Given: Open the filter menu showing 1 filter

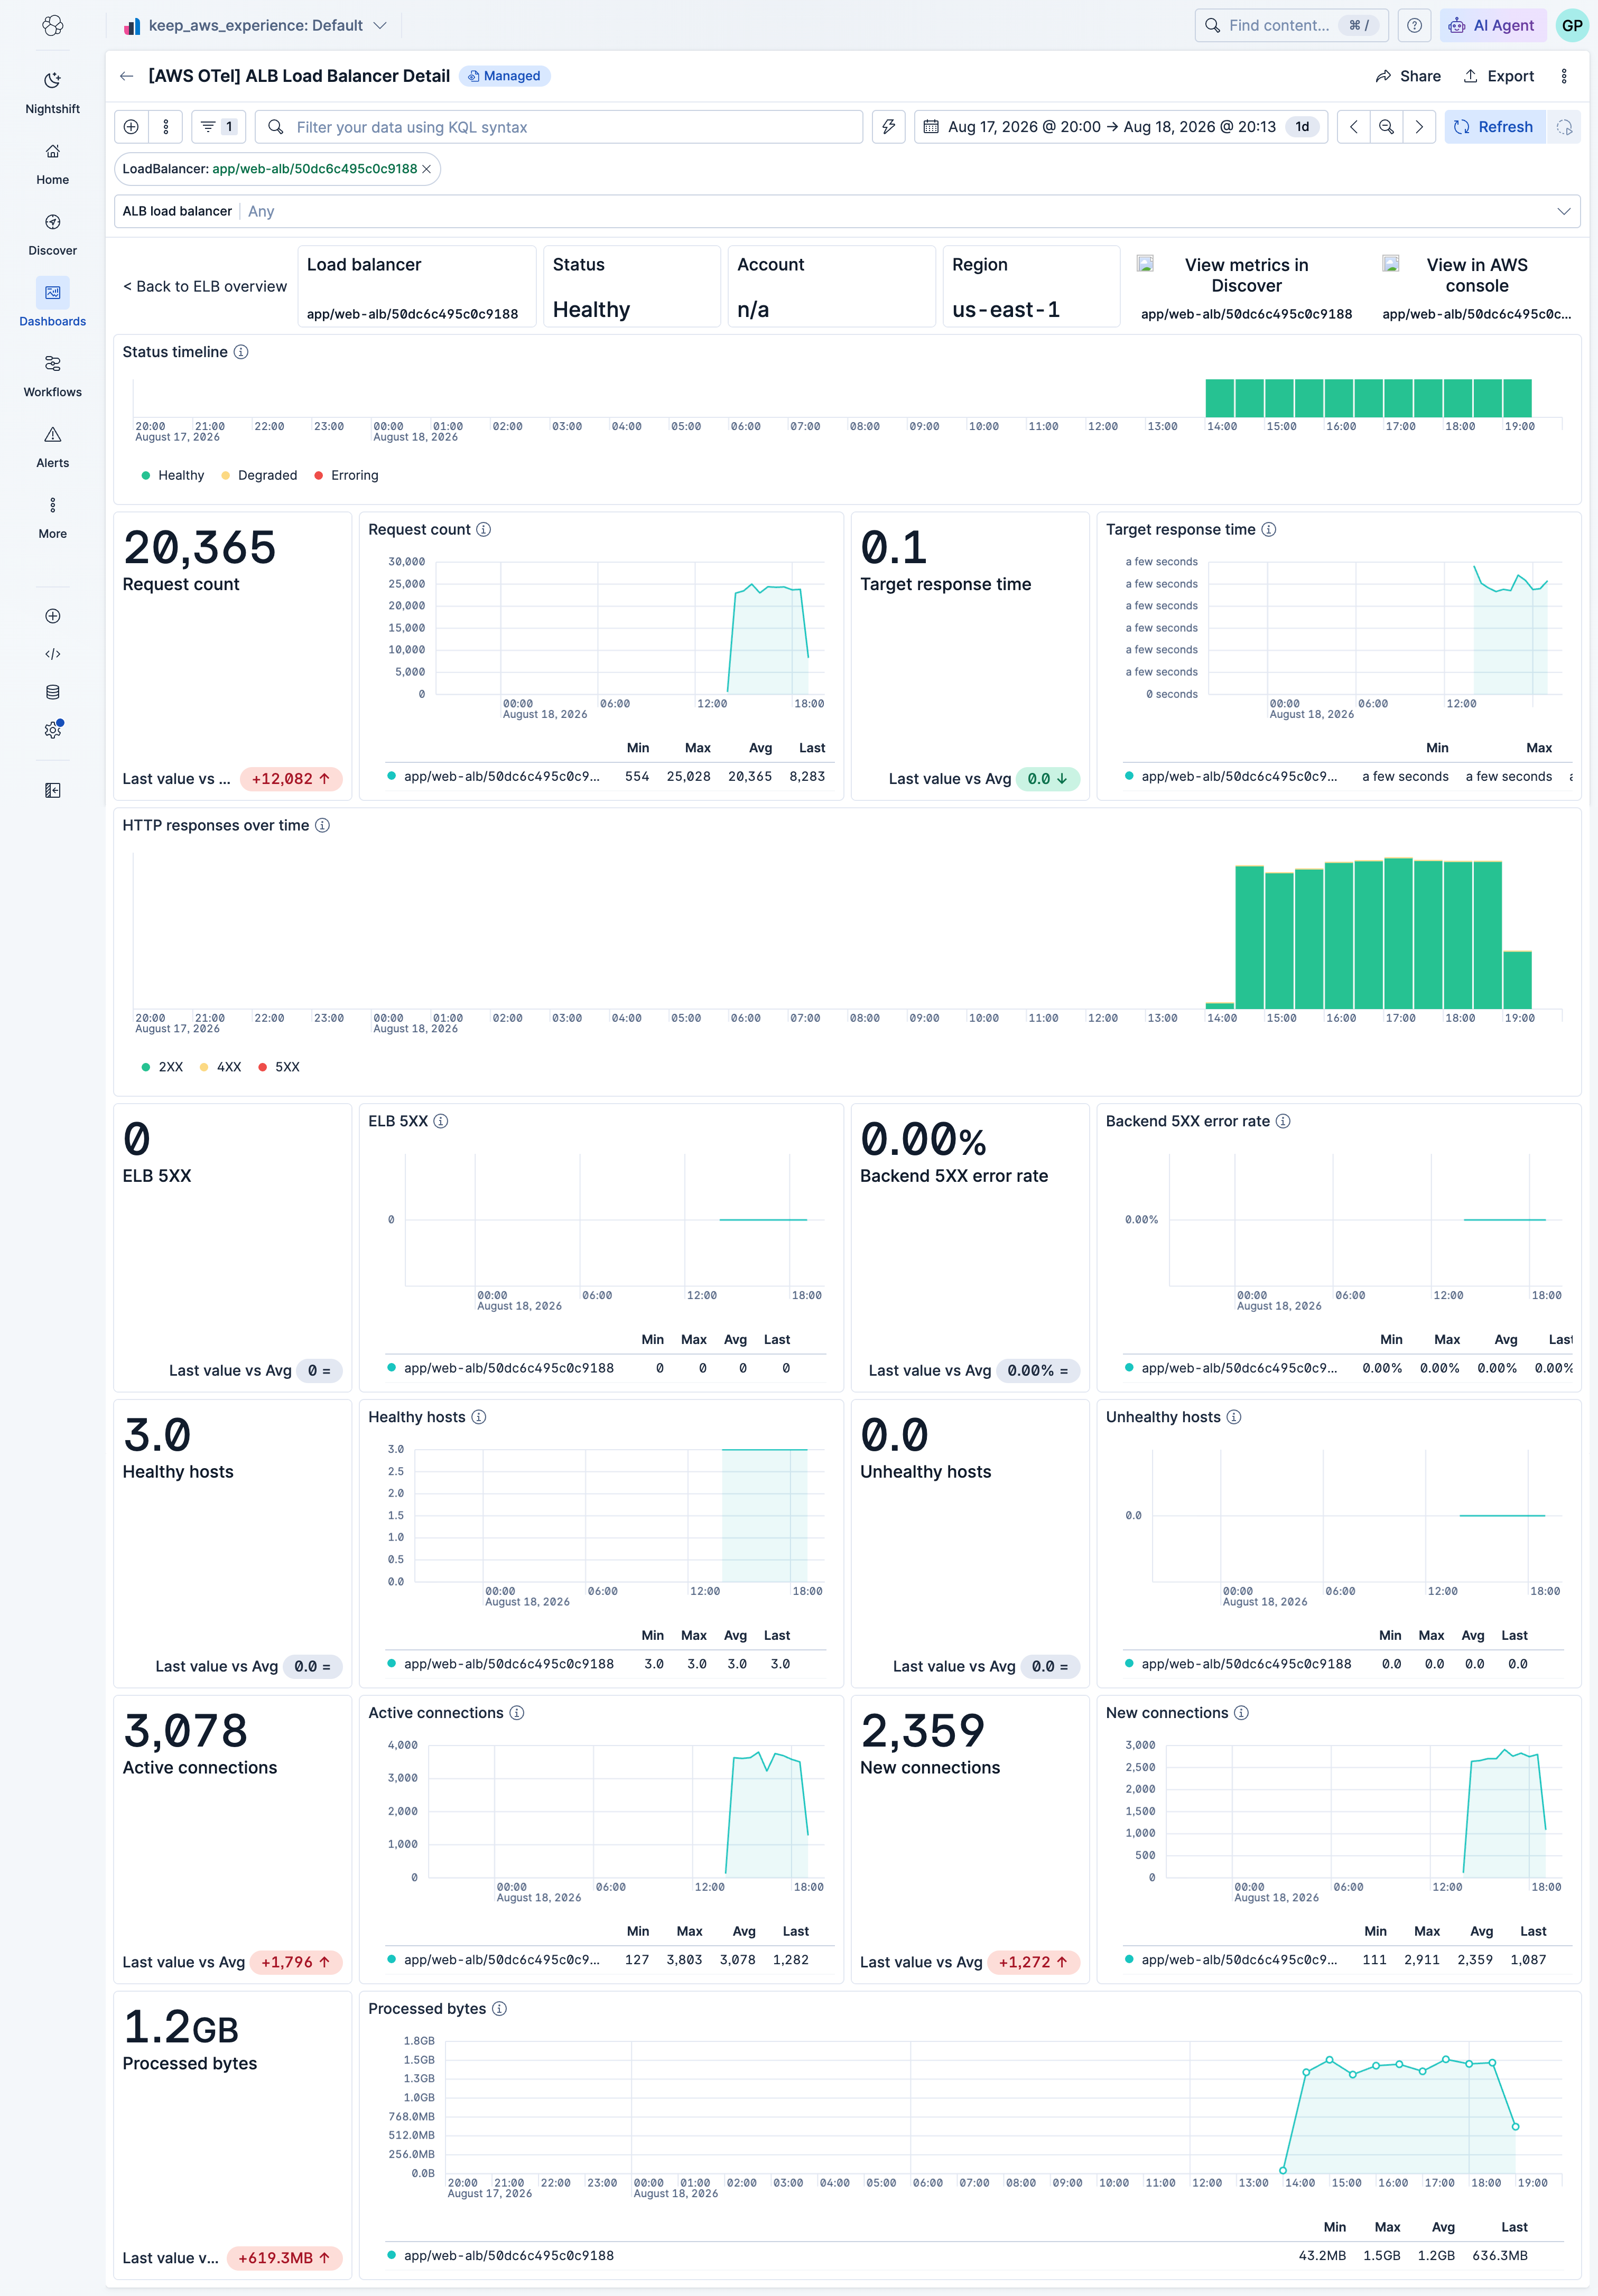Looking at the screenshot, I should pyautogui.click(x=218, y=127).
